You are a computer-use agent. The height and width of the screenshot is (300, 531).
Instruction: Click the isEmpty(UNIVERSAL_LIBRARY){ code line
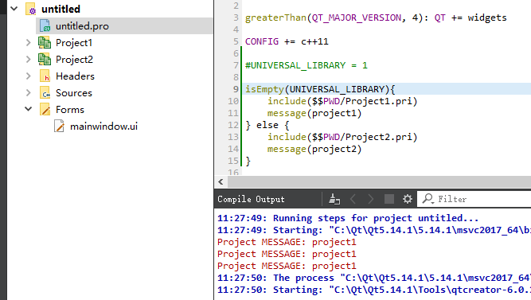(320, 89)
